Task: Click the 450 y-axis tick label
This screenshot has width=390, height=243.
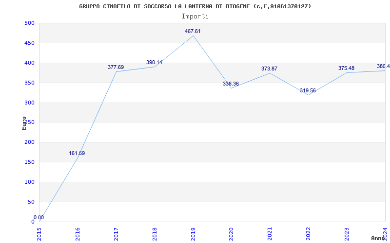Action: tap(29, 43)
